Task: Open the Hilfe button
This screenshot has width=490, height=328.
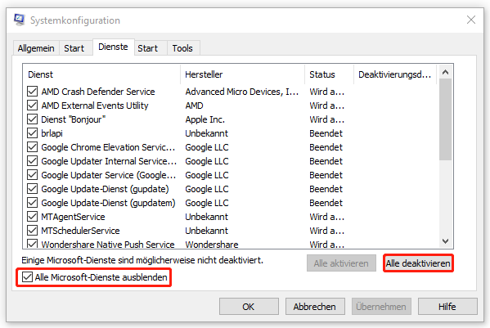Action: click(x=447, y=307)
